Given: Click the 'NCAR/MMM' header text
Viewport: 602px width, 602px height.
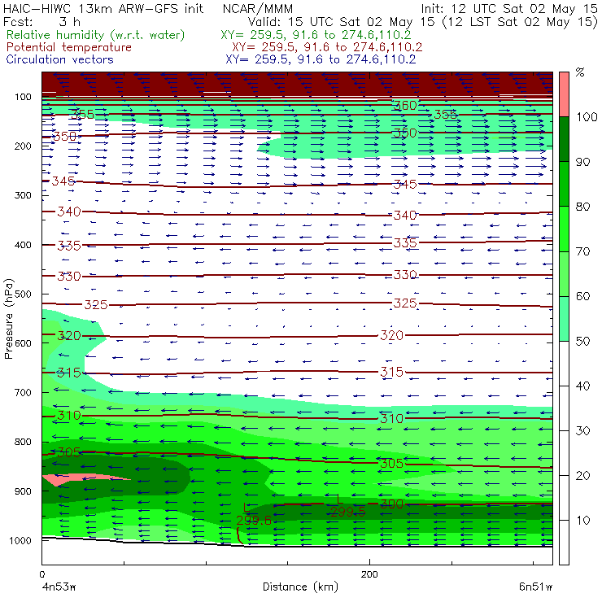Looking at the screenshot, I should tap(258, 8).
